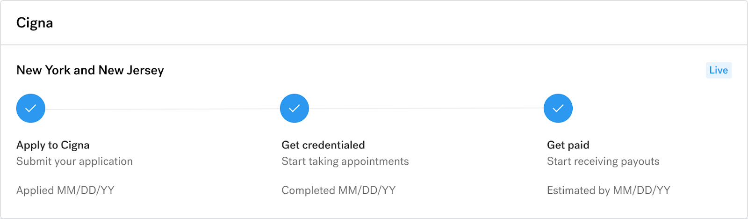Open the Apply to Cigna step title

(x=53, y=145)
